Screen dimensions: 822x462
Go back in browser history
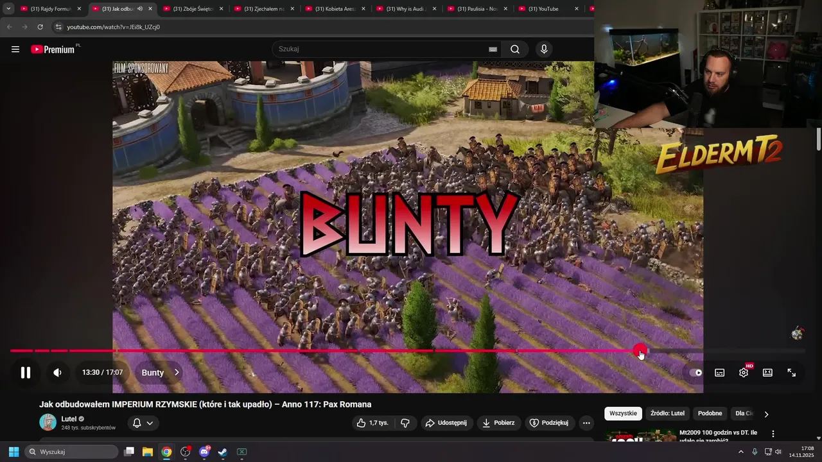click(9, 27)
